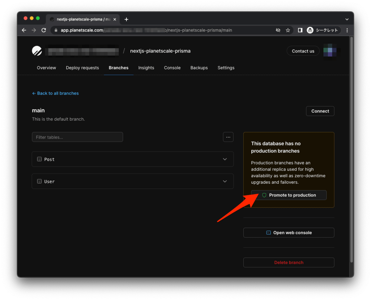This screenshot has height=300, width=371.
Task: Close the nextjs-planetscale-prisma browser tab
Action: (x=115, y=19)
